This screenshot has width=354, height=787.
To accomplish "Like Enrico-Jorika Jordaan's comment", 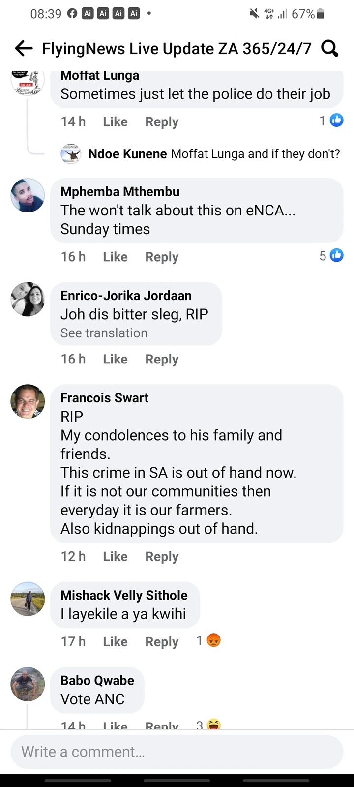I will pos(115,359).
